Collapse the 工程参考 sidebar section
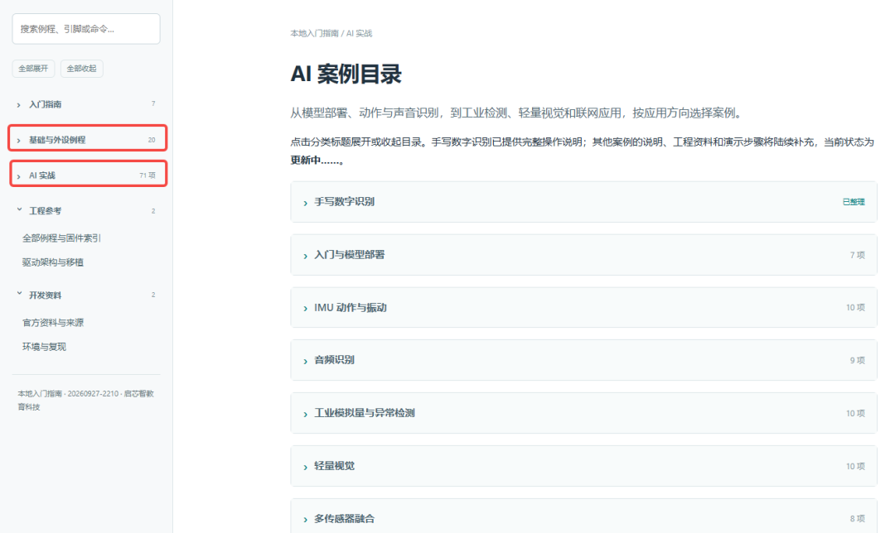Screen dimensions: 895x533 pos(86,211)
